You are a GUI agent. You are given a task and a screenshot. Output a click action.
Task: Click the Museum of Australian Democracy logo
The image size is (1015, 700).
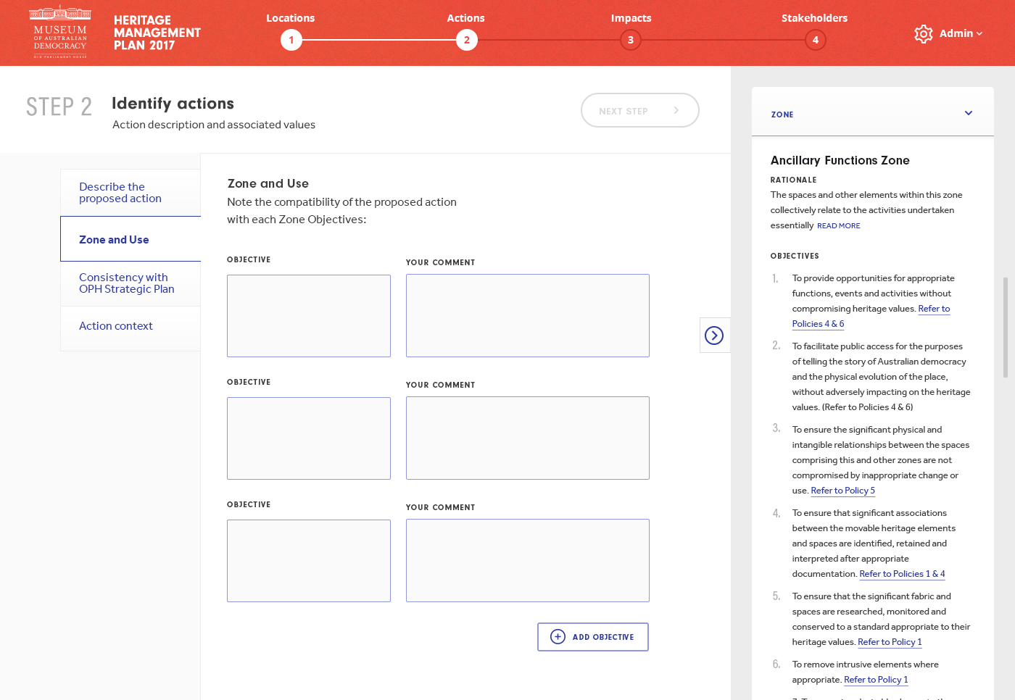[x=59, y=32]
